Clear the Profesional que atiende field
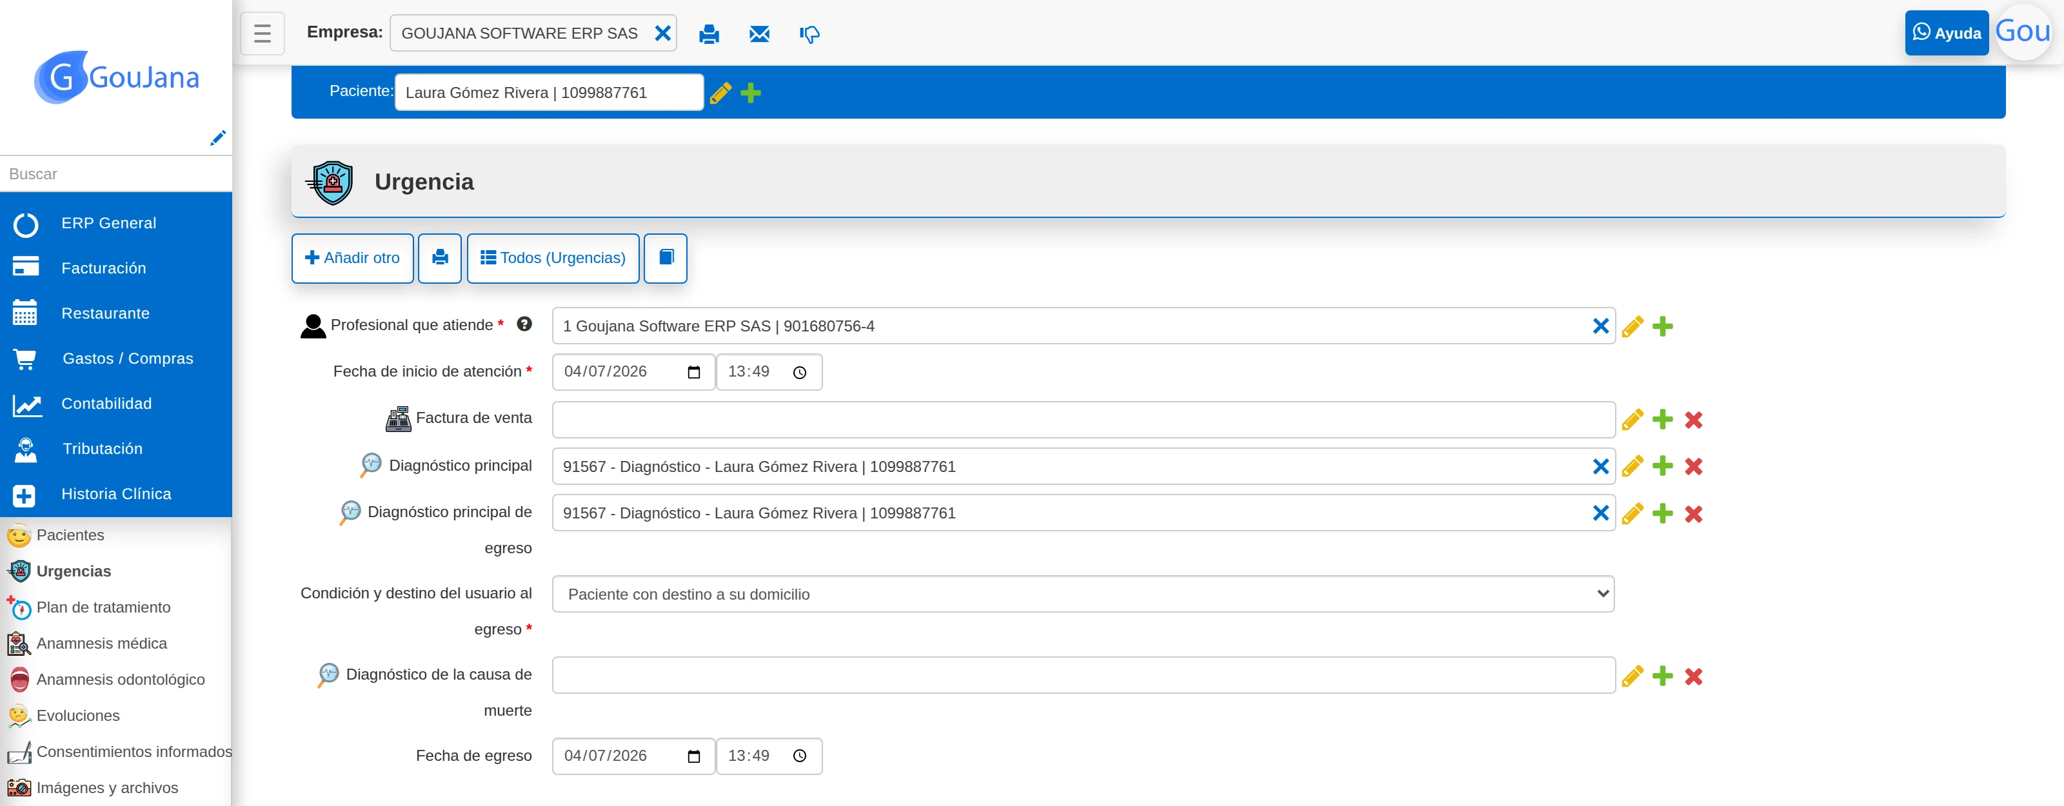The image size is (2064, 806). 1600,326
